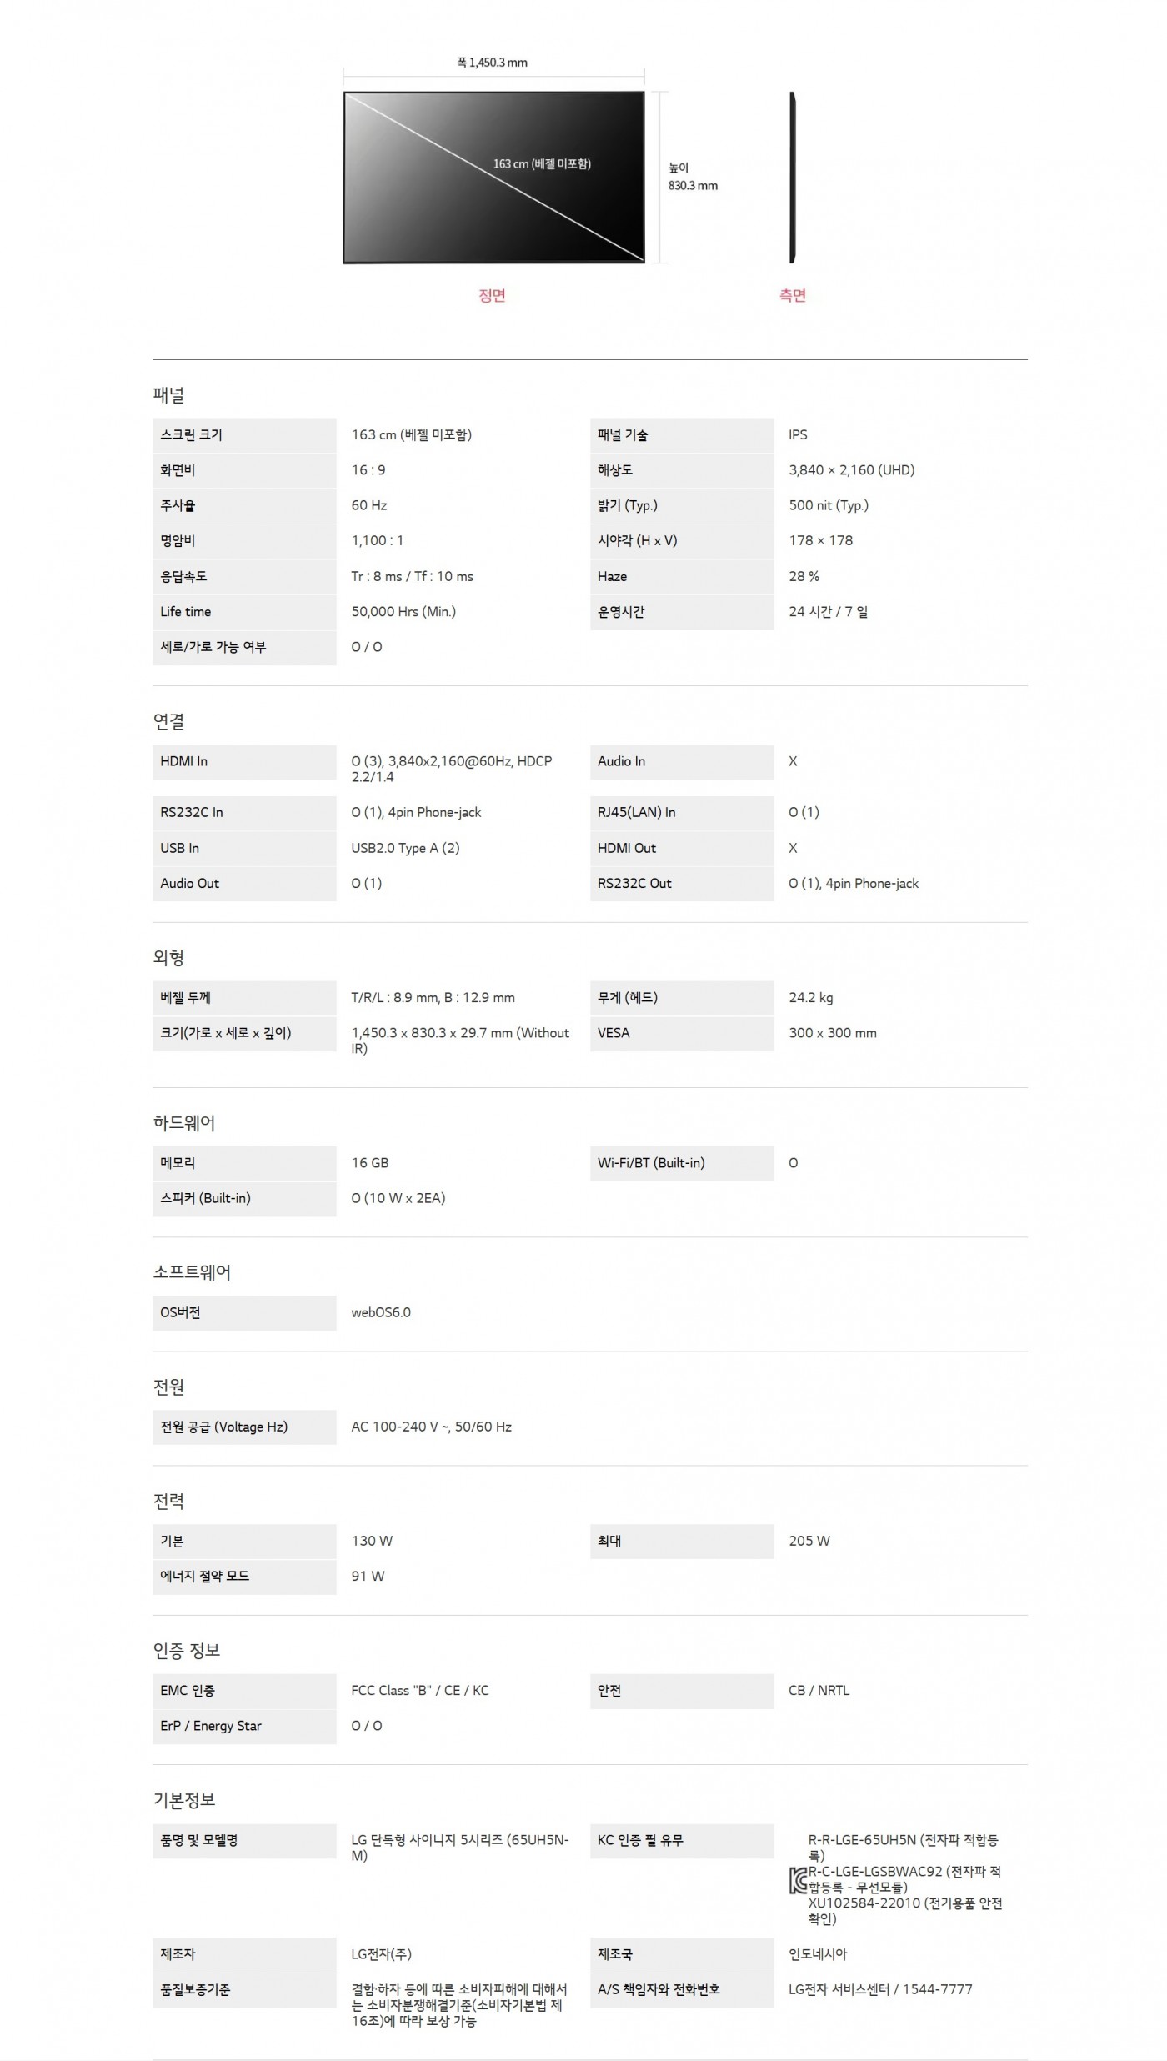Click the side view profile image

click(x=793, y=178)
